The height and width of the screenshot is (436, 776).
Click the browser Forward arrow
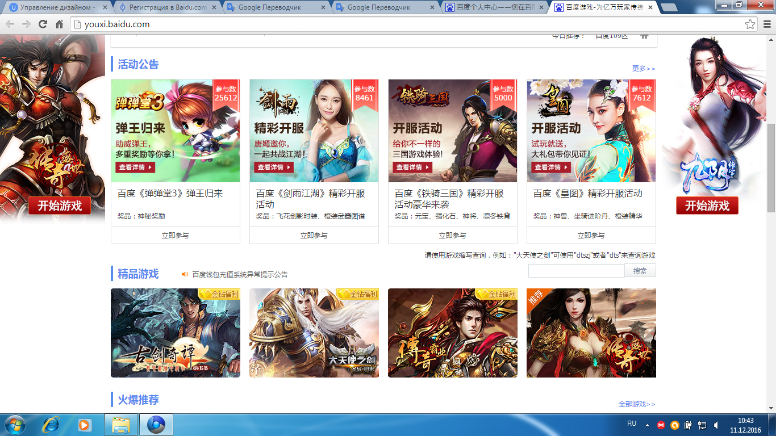26,24
